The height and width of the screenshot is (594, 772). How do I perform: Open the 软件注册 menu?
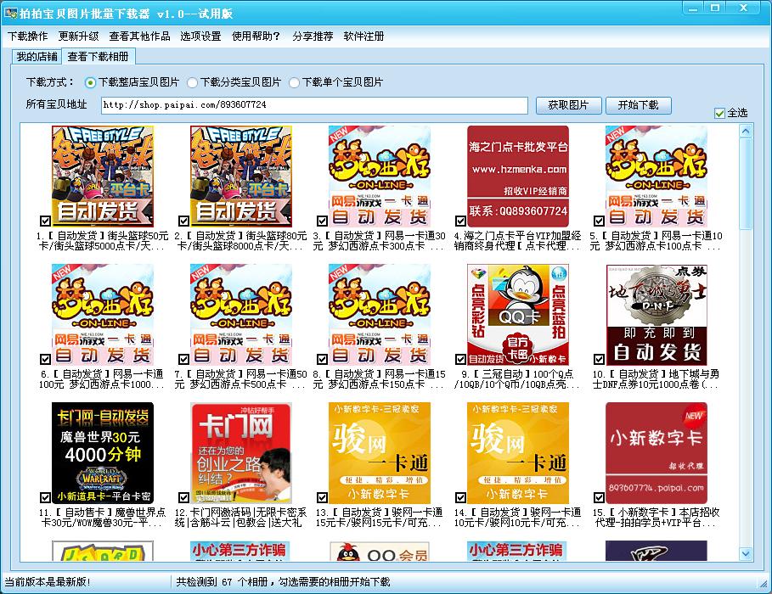363,36
